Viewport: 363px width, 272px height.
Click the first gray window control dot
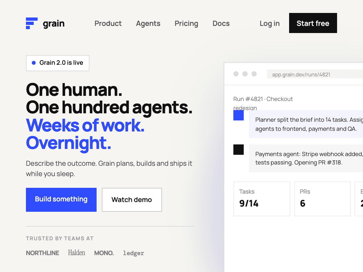click(236, 74)
